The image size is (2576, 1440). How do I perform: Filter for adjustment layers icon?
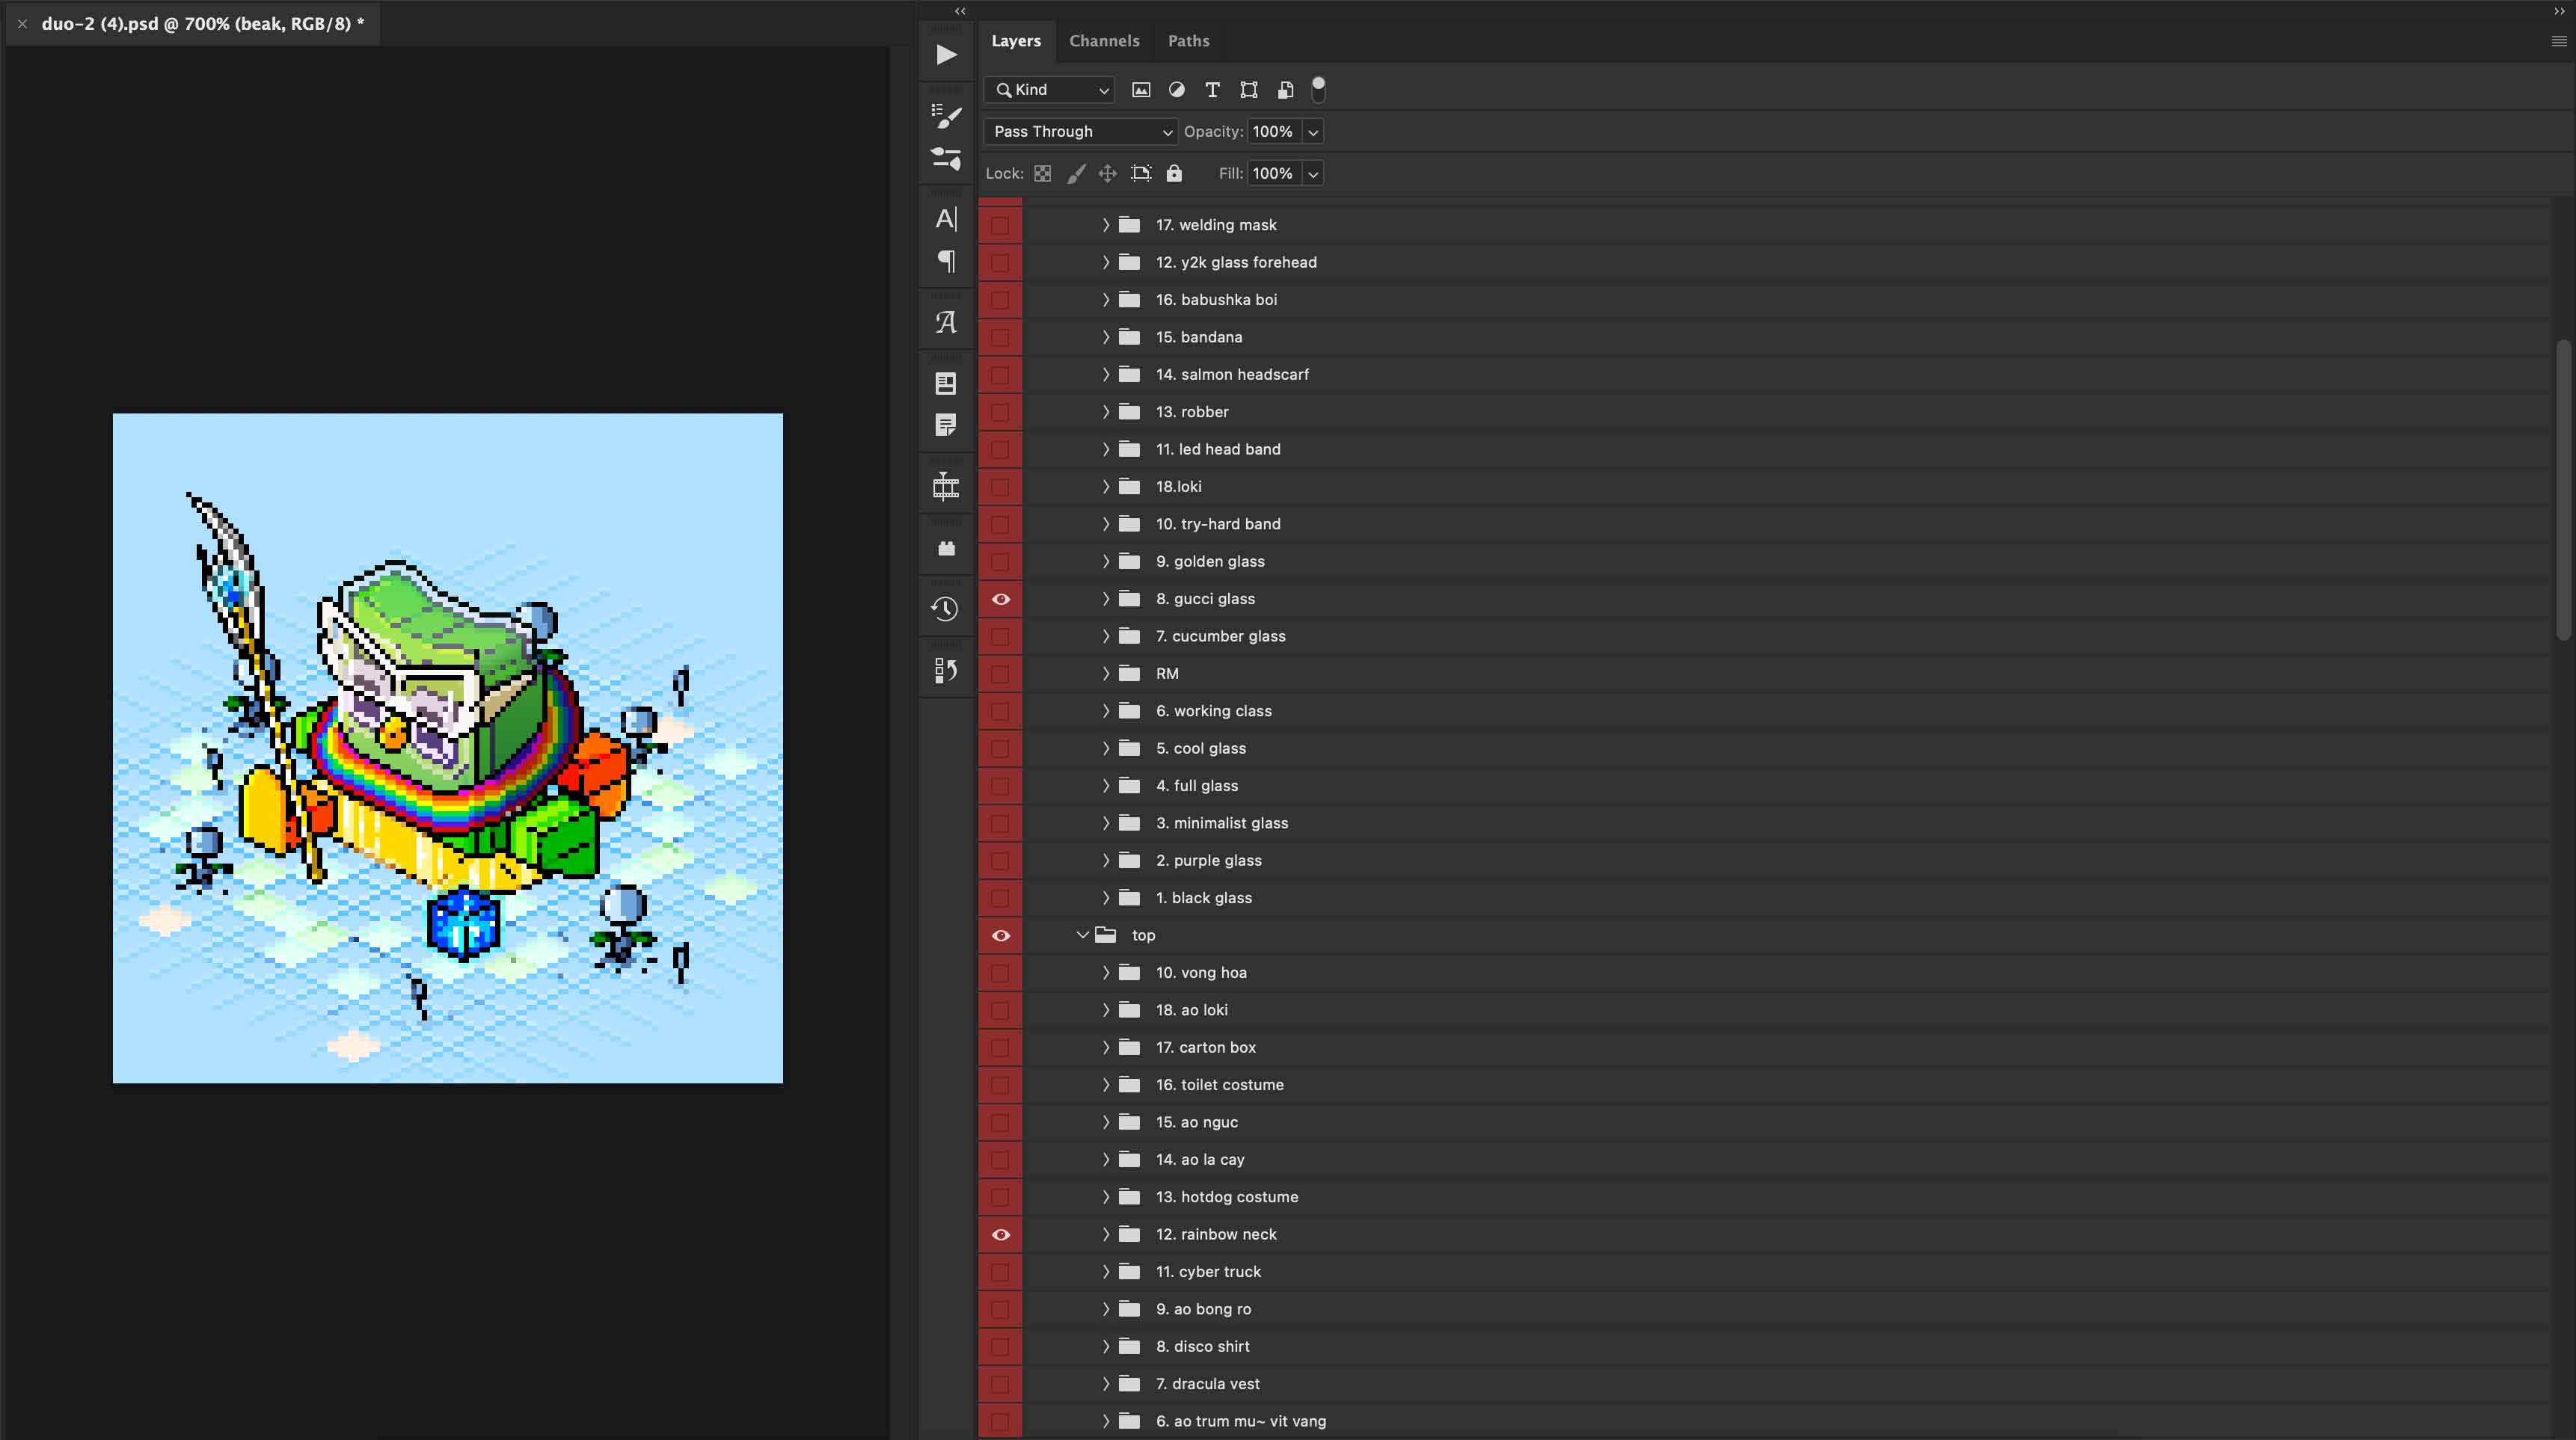[1177, 90]
